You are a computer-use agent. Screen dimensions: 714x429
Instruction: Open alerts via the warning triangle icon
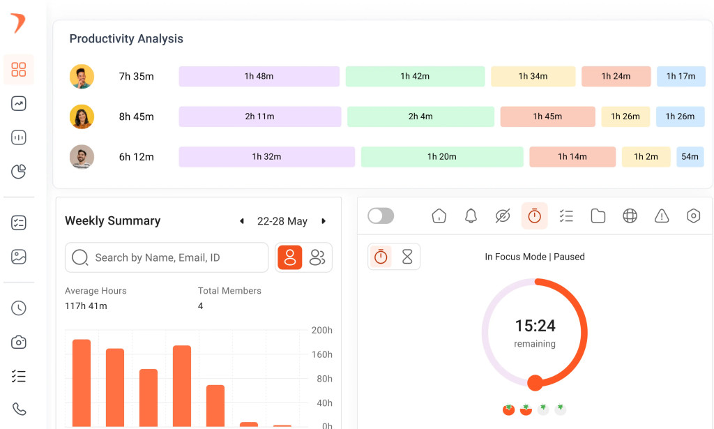click(662, 216)
